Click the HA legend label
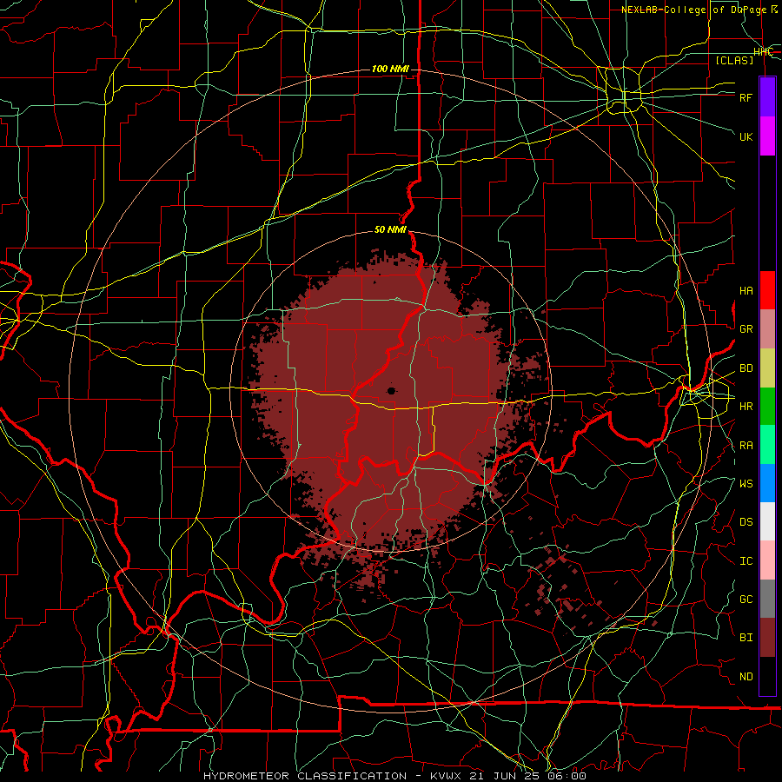Image resolution: width=782 pixels, height=782 pixels. [746, 291]
